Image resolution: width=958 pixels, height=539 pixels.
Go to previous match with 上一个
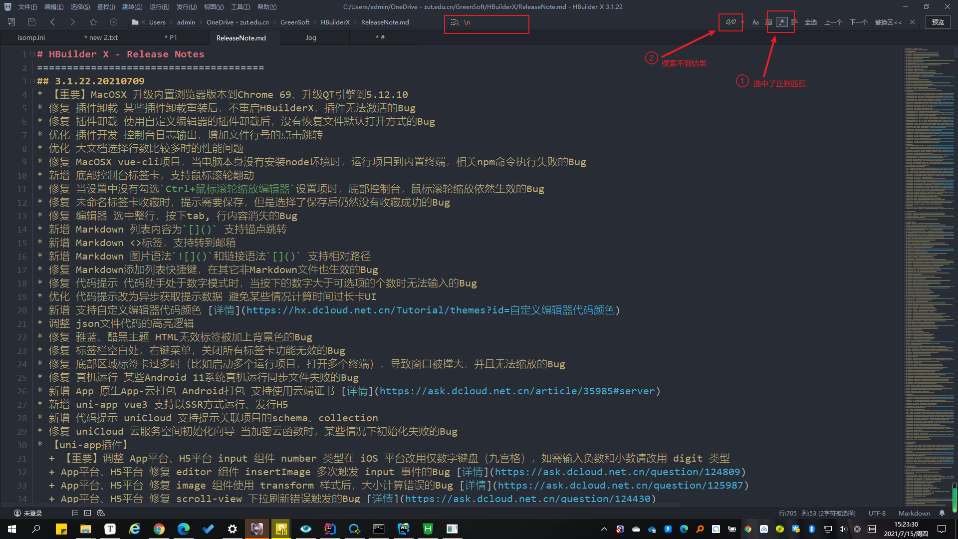point(833,22)
